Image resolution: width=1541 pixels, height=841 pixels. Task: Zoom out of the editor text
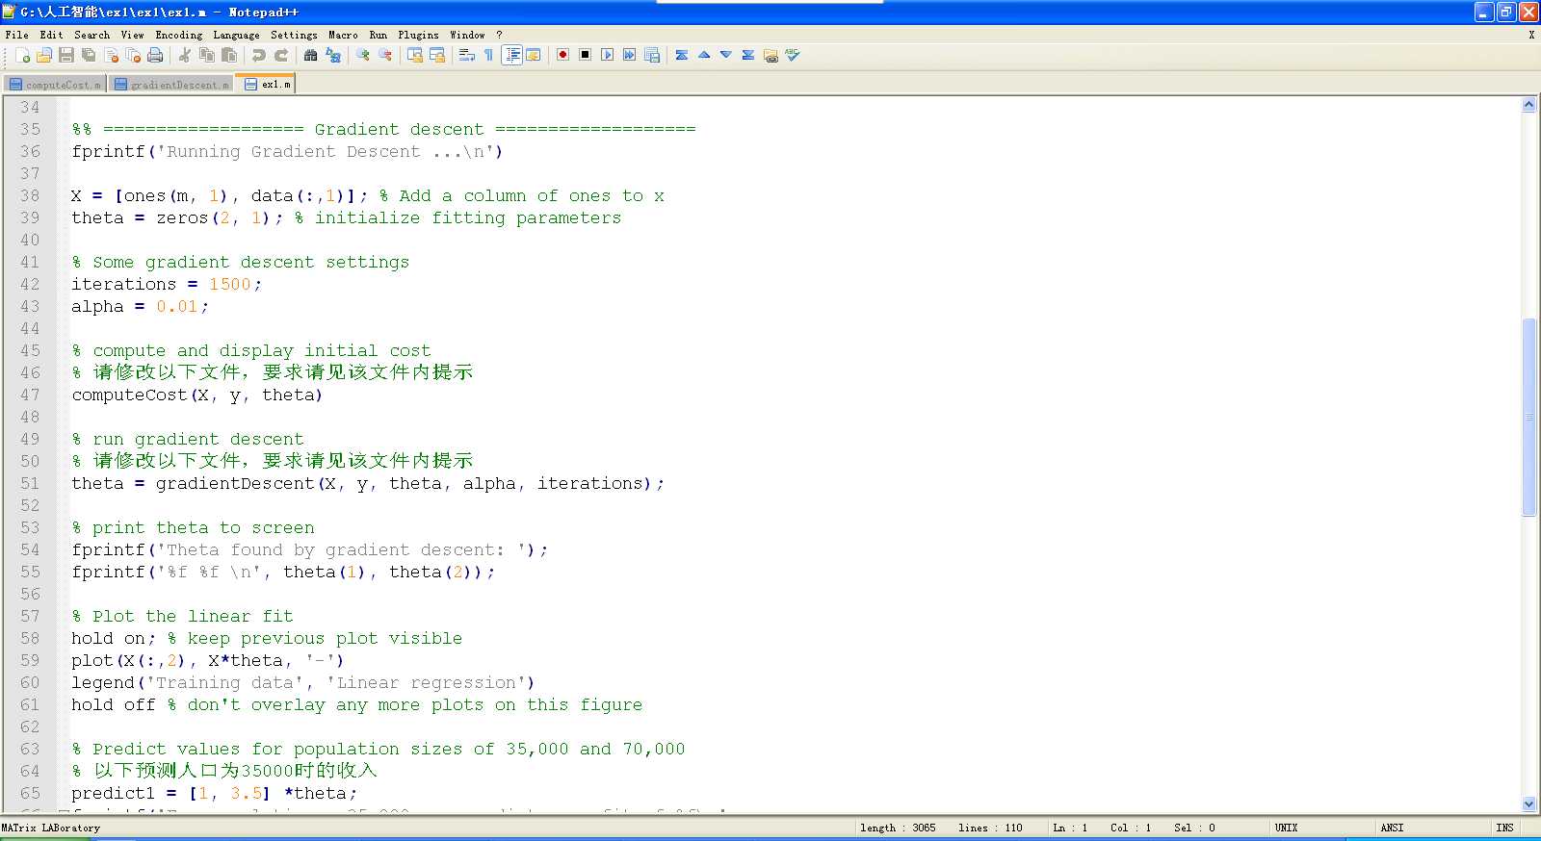point(385,55)
